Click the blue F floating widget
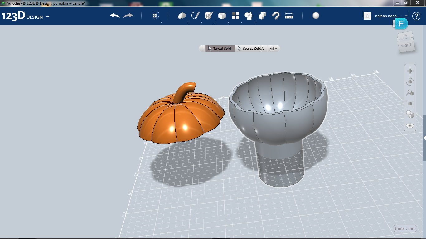The image size is (426, 239). (x=401, y=24)
